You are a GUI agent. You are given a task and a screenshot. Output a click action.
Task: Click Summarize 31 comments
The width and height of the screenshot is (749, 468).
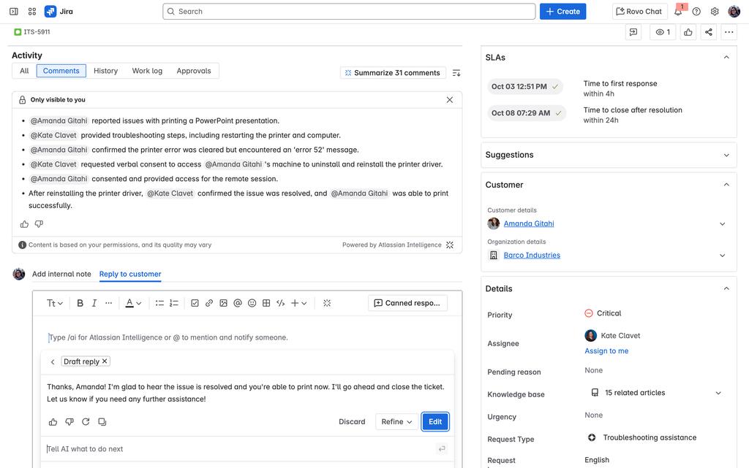(393, 73)
